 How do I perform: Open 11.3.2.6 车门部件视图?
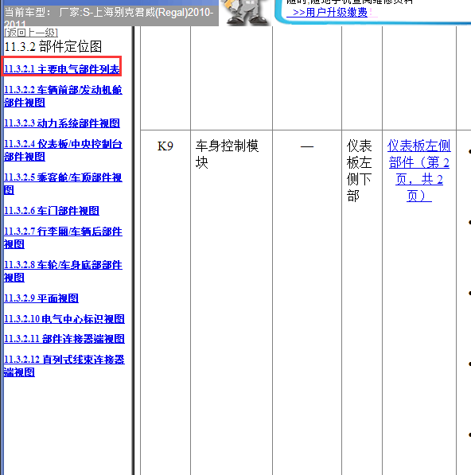[x=52, y=211]
